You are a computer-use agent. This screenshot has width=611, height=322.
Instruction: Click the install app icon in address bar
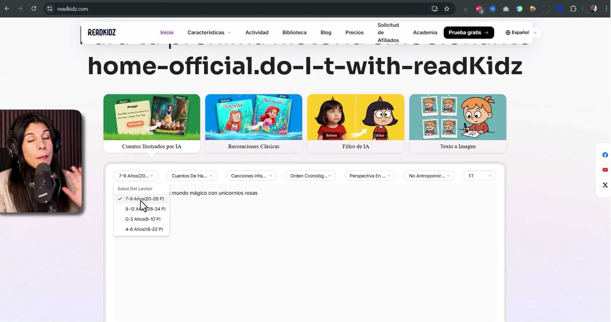click(x=435, y=9)
